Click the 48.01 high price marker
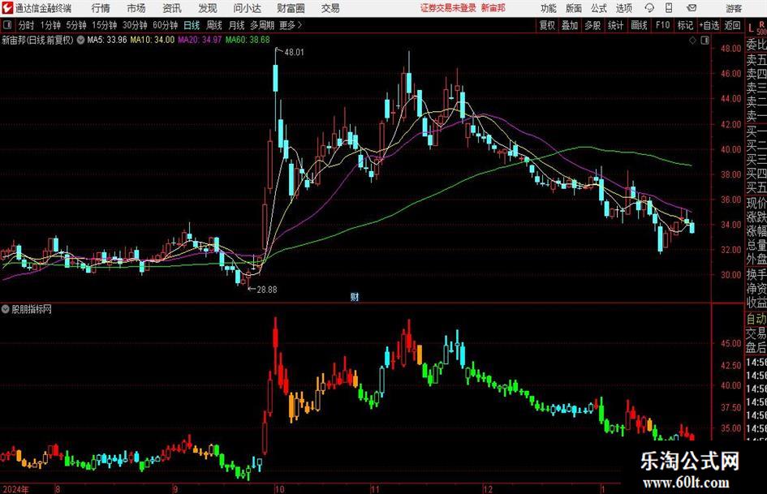This screenshot has width=767, height=494. tap(294, 53)
